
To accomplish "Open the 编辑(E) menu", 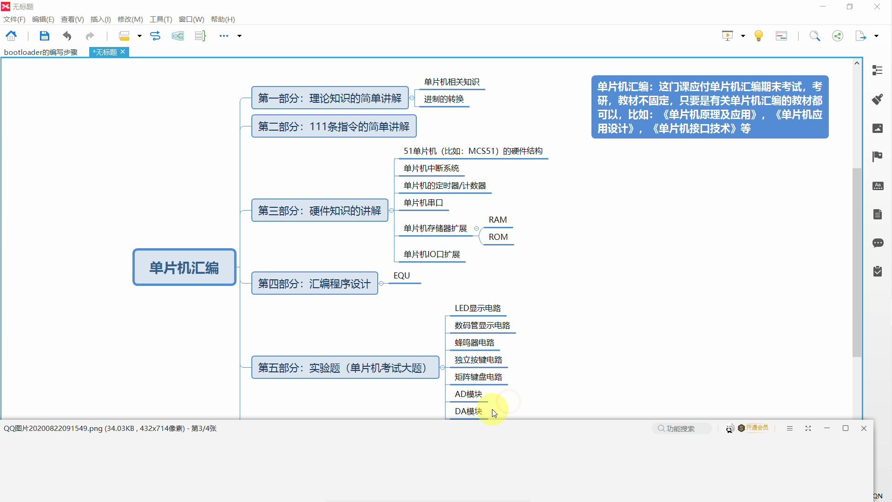I will click(43, 19).
